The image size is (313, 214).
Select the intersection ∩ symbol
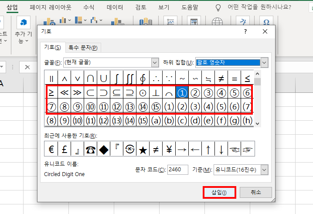click(x=91, y=78)
